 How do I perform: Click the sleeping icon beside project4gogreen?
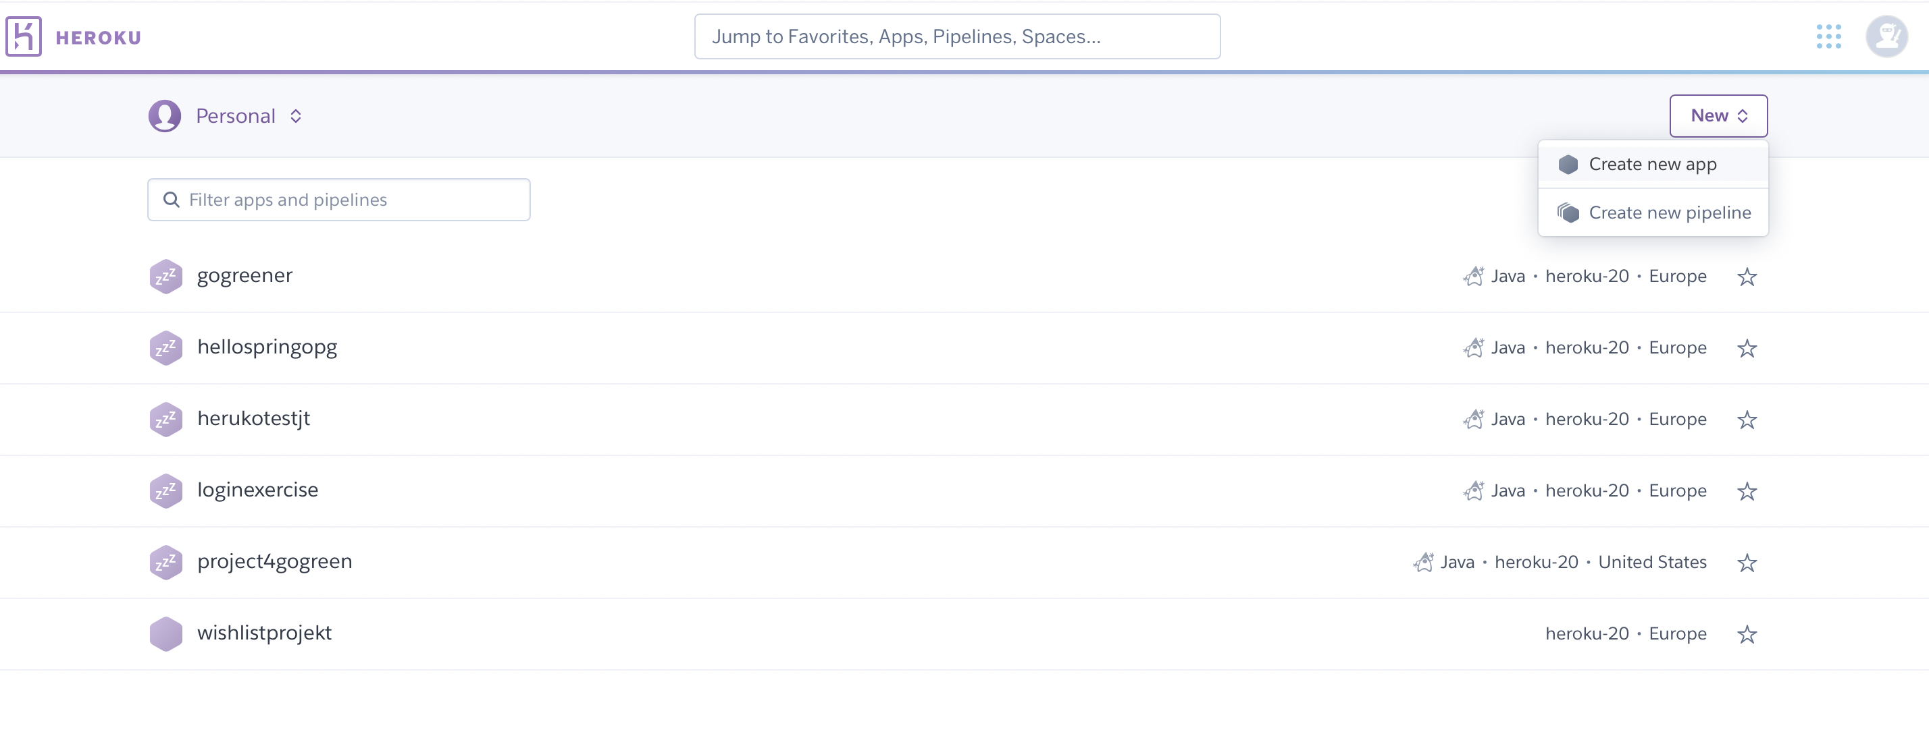(x=165, y=563)
